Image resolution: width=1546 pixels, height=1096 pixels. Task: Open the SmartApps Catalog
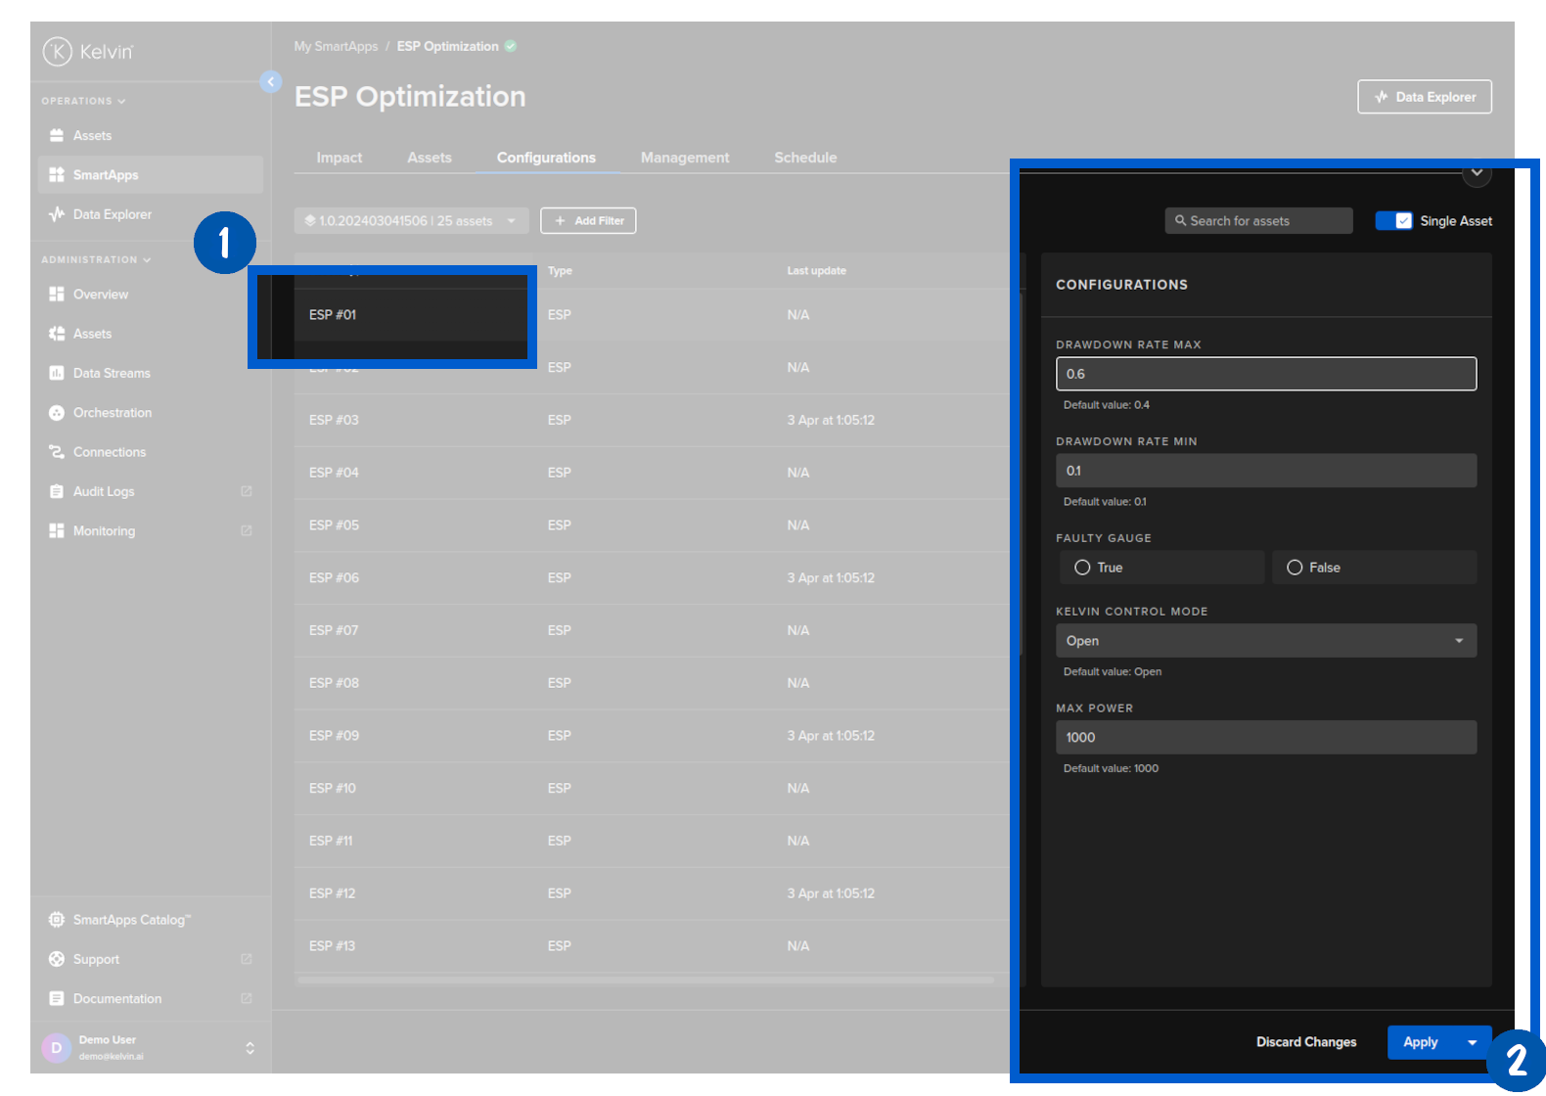pyautogui.click(x=131, y=920)
